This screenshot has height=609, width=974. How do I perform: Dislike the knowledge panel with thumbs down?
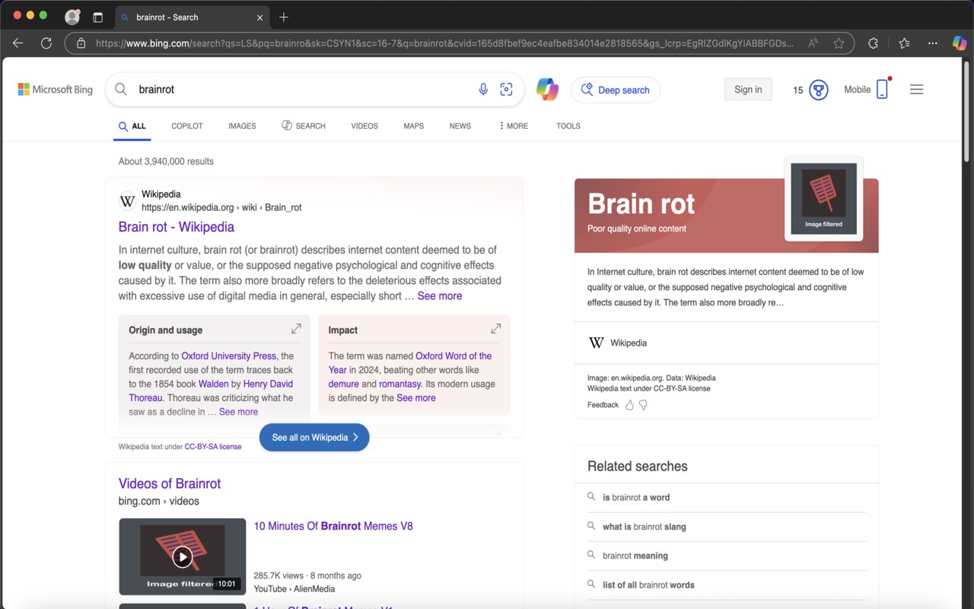pyautogui.click(x=643, y=405)
